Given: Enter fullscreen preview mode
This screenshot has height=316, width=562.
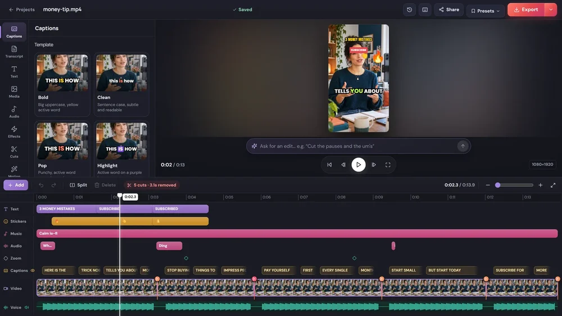Looking at the screenshot, I should pos(388,165).
